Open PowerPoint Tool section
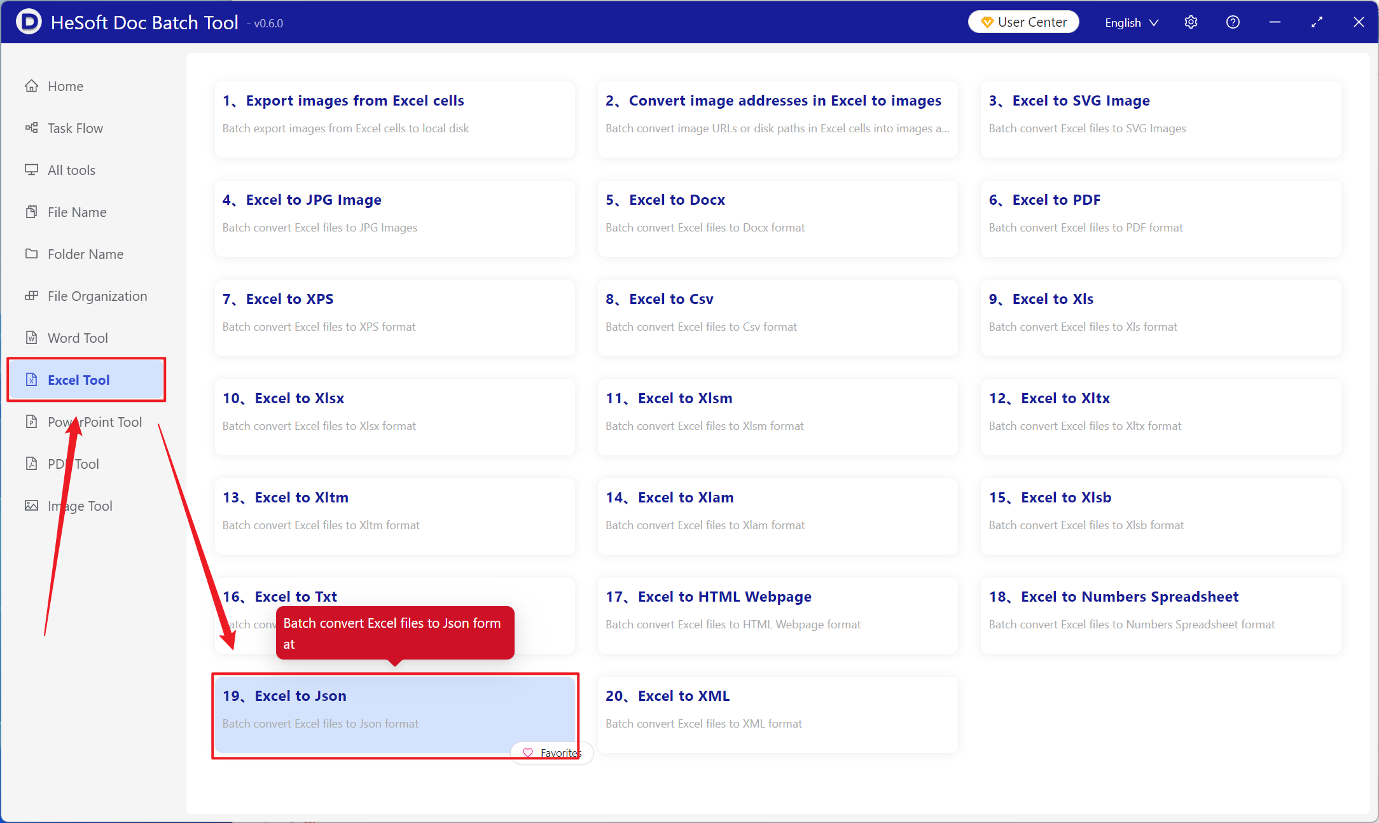The width and height of the screenshot is (1379, 823). pos(85,422)
